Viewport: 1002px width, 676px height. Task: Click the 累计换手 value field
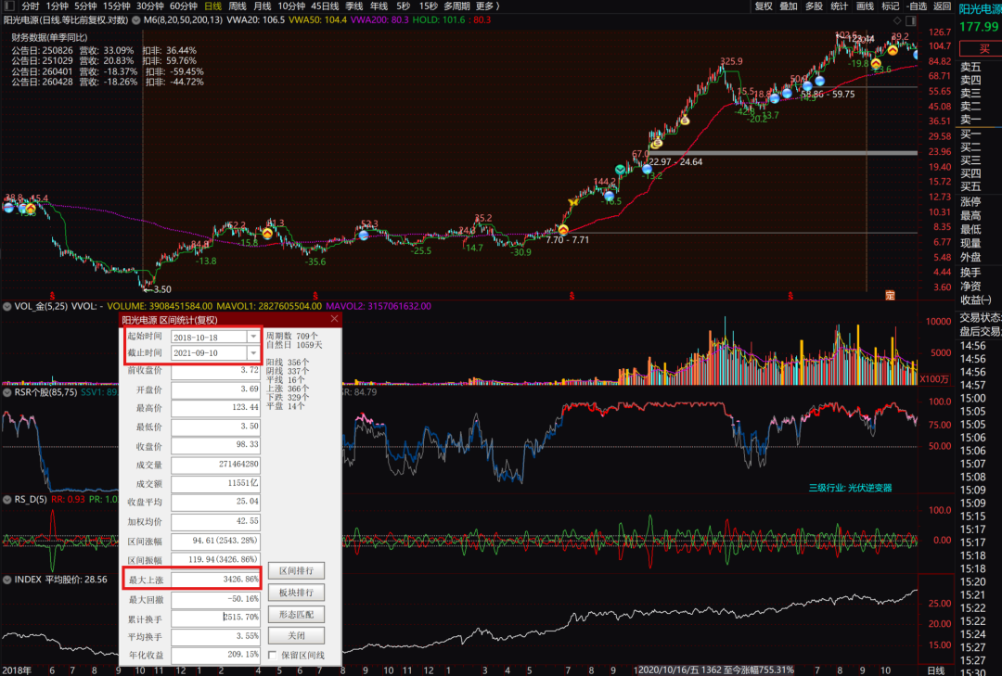pyautogui.click(x=215, y=618)
